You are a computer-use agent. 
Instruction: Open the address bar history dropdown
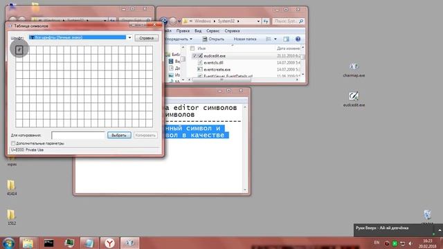[x=258, y=21]
